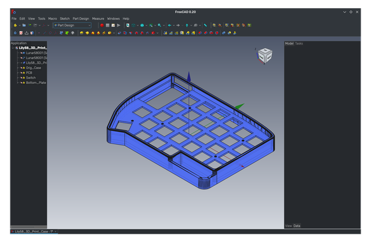Select the Lily58_3D_Print_Case document tab
Viewport: 371px width, 246px height.
tap(34, 232)
